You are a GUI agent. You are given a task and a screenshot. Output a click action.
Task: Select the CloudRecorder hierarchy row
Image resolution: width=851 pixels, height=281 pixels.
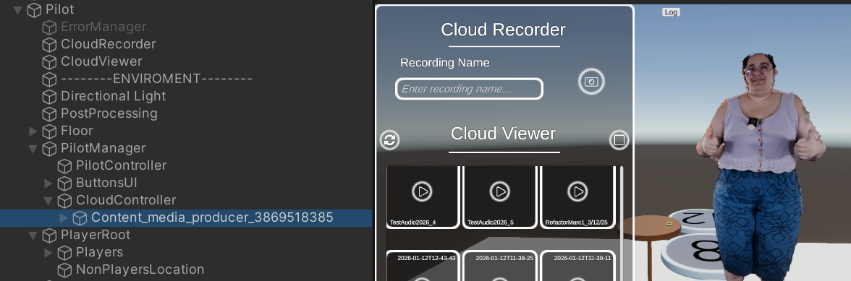click(x=186, y=44)
